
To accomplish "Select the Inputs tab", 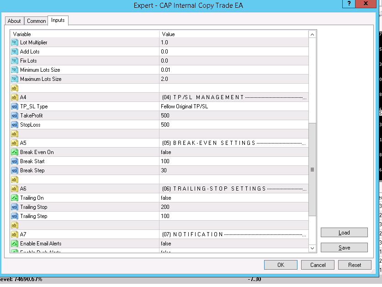I will (x=58, y=20).
